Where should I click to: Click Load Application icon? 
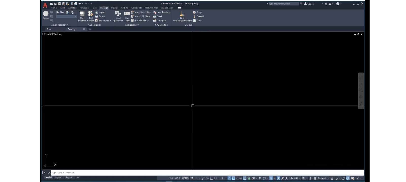(x=118, y=16)
